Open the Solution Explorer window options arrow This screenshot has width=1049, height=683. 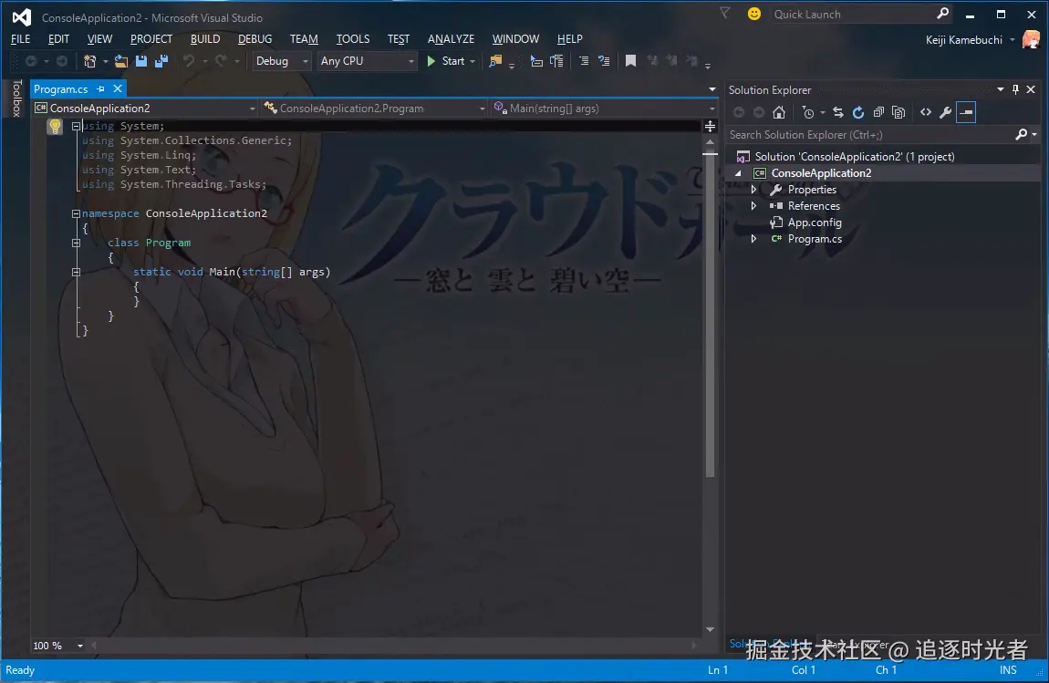pyautogui.click(x=1000, y=89)
